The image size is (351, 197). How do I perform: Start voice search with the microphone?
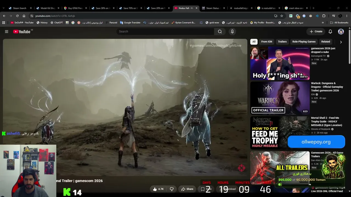point(232,31)
